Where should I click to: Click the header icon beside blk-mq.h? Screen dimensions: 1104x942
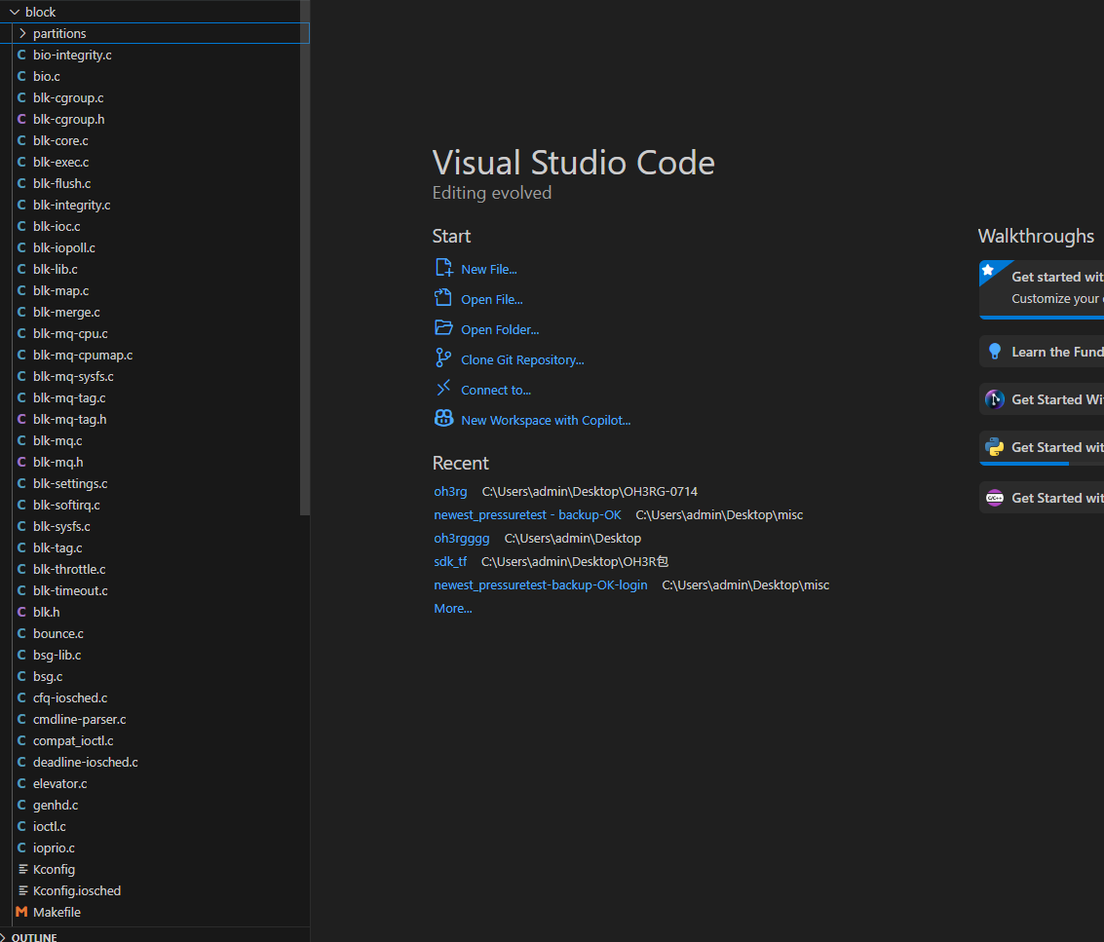pyautogui.click(x=21, y=462)
